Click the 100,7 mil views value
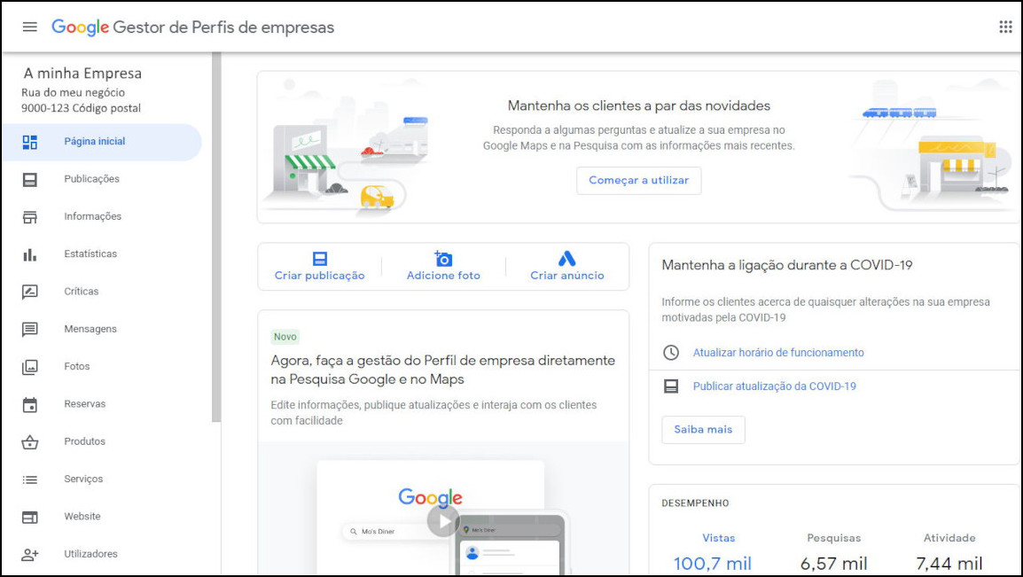1023x577 pixels. point(713,564)
